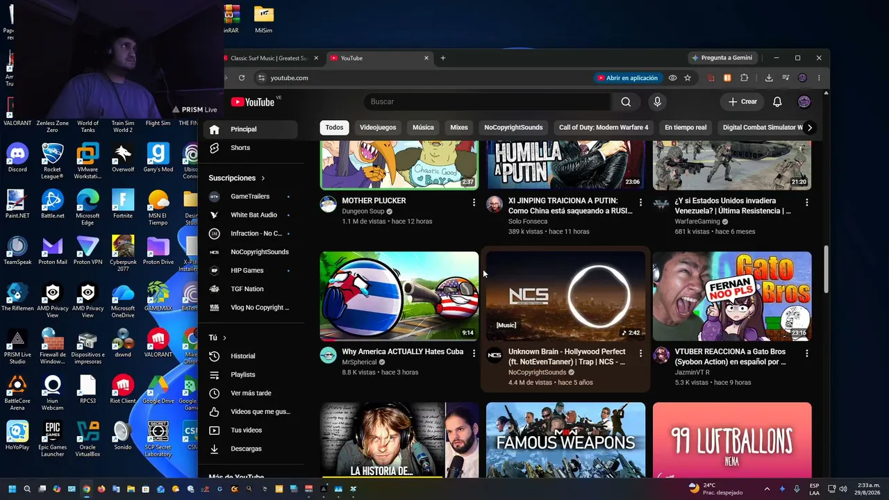Click the YouTube page vertical scrollbar

[x=826, y=269]
